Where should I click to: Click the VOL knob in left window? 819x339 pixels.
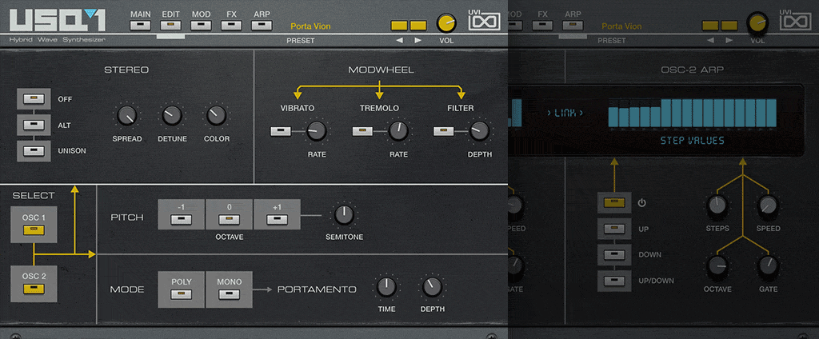(446, 23)
